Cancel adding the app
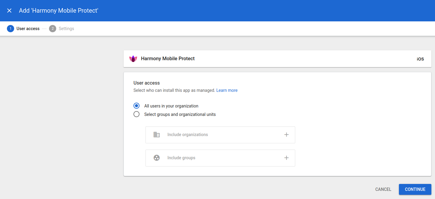This screenshot has width=435, height=199. point(383,189)
